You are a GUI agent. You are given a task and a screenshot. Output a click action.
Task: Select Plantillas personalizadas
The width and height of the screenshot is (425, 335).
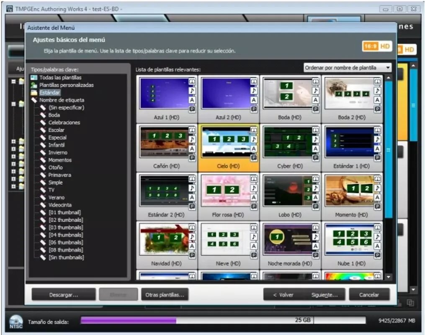click(67, 85)
